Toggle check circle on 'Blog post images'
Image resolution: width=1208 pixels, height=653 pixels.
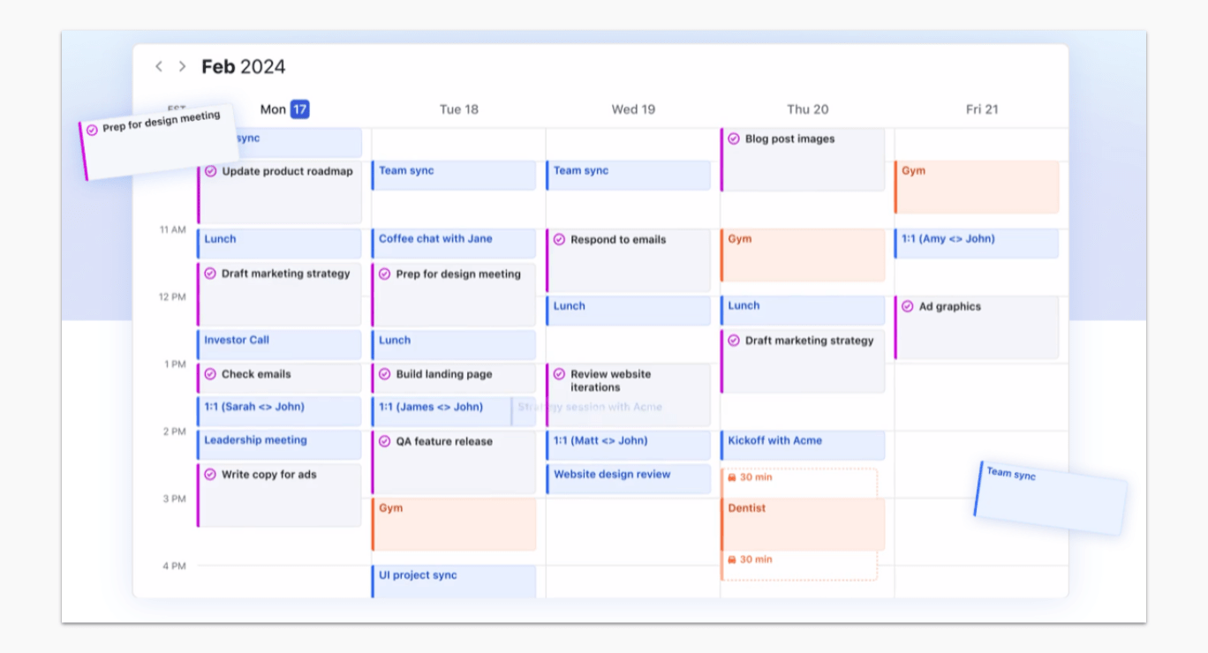734,139
